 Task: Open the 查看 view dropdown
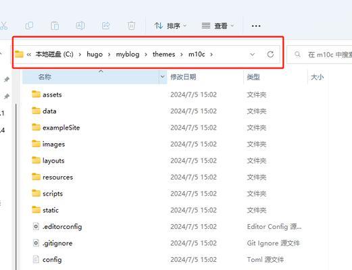pos(218,26)
